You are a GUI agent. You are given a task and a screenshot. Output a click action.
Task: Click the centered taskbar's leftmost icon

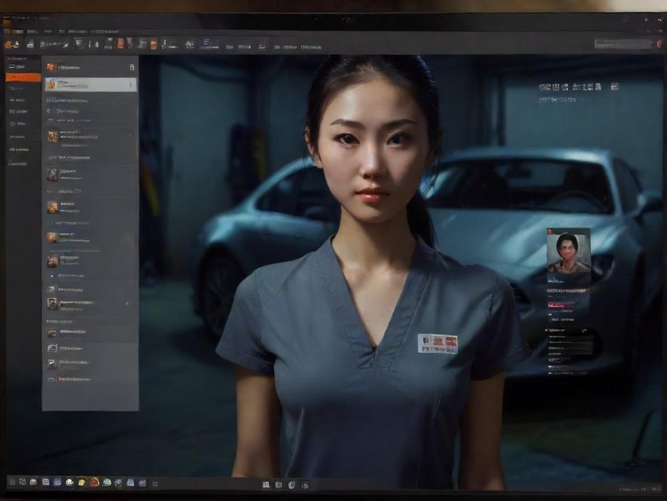pos(265,484)
